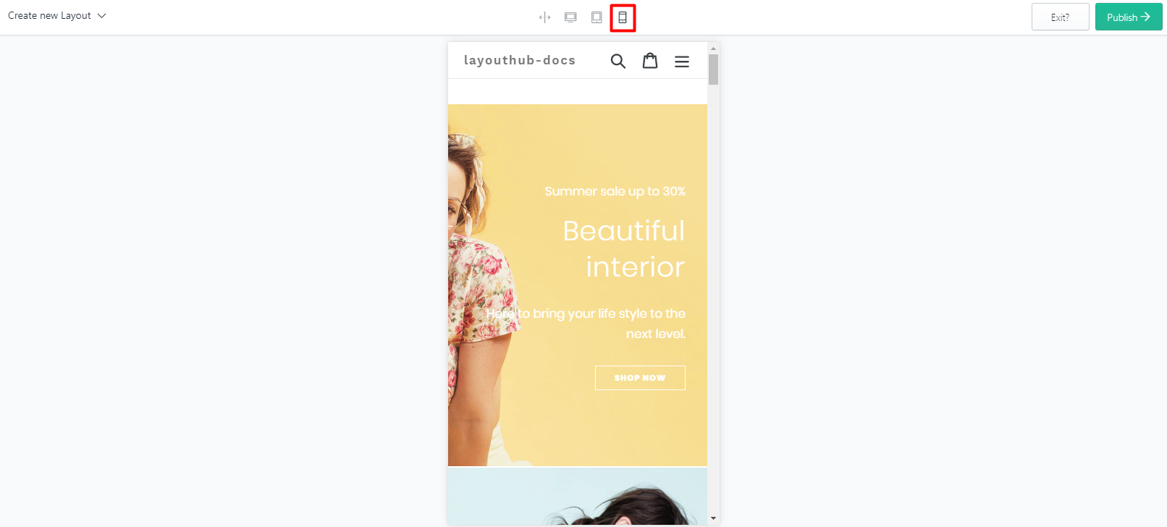Viewport: 1167px width, 527px height.
Task: Click preview scrollbar up arrow
Action: pyautogui.click(x=713, y=48)
